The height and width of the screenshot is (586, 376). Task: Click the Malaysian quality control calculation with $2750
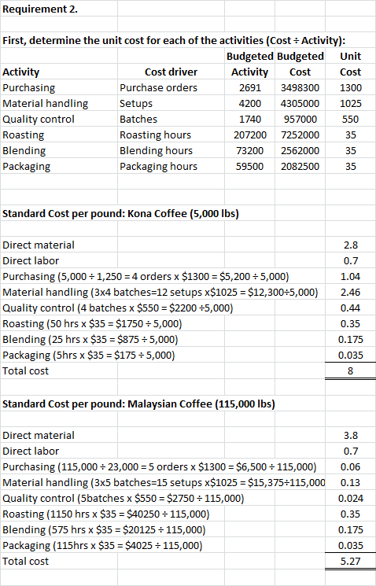[123, 498]
